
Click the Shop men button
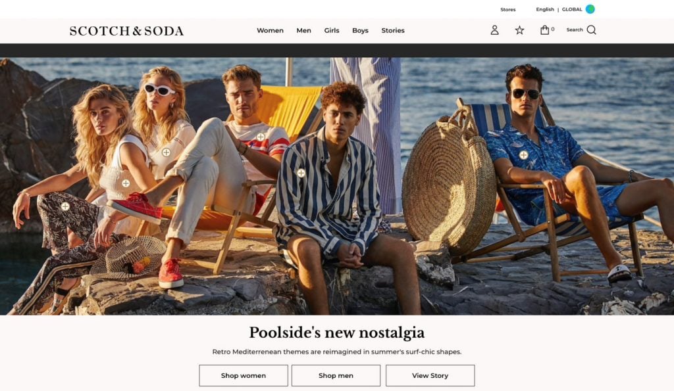pyautogui.click(x=336, y=375)
